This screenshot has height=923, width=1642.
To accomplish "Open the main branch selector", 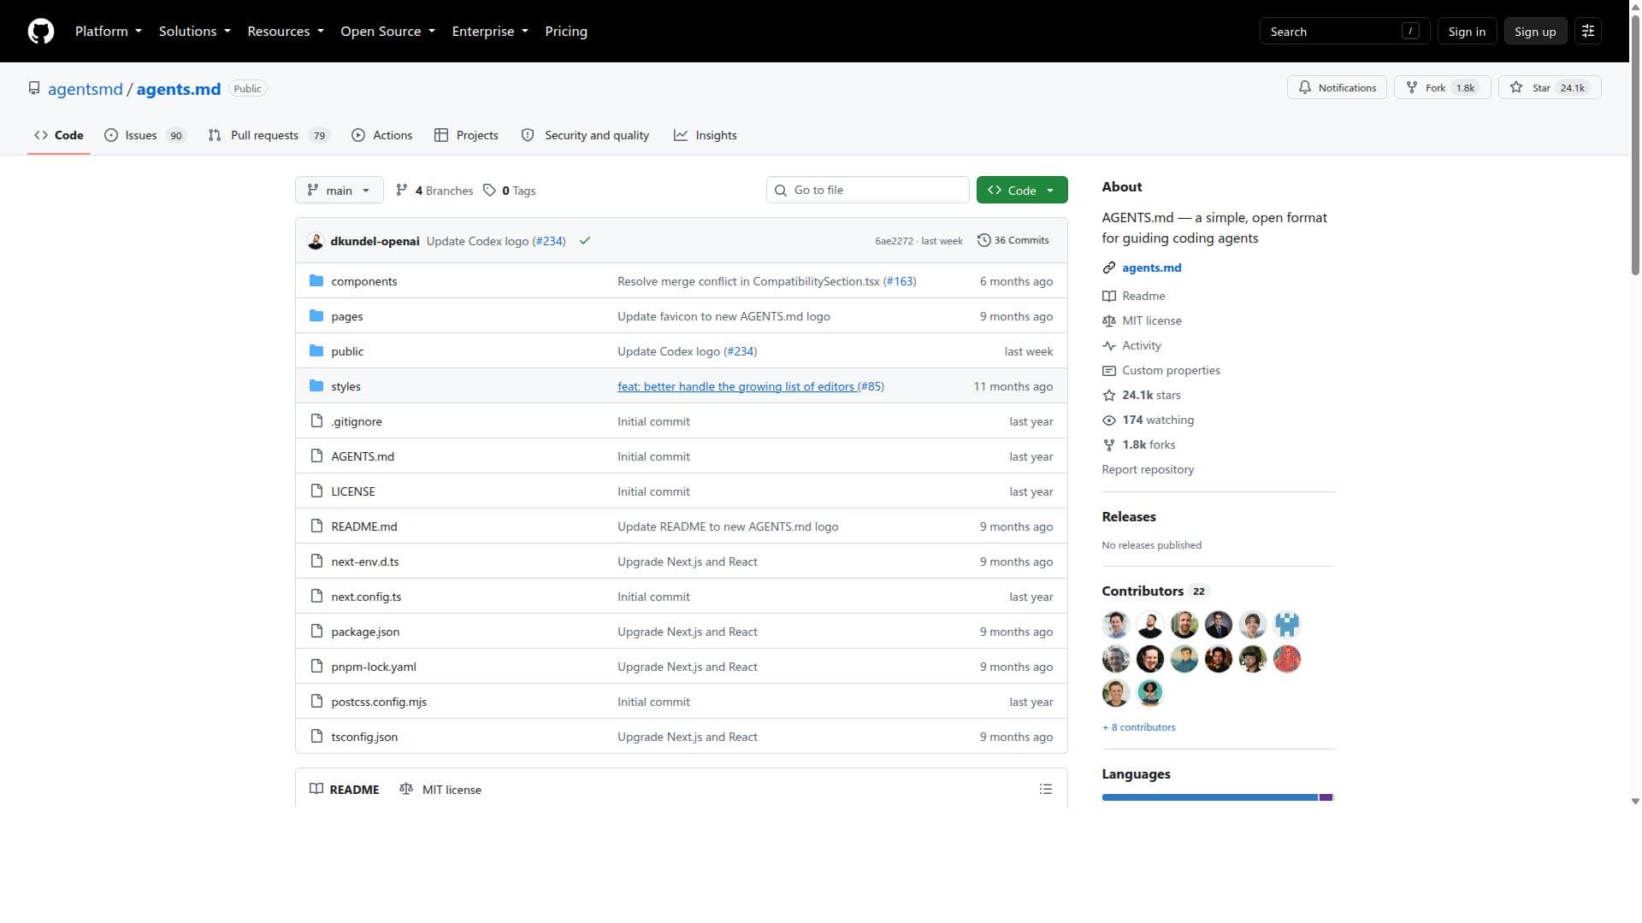I will point(339,191).
